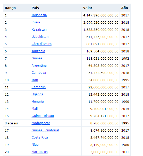Click year 2018 in the Rusia row
The height and width of the screenshot is (156, 143).
(x=125, y=22)
